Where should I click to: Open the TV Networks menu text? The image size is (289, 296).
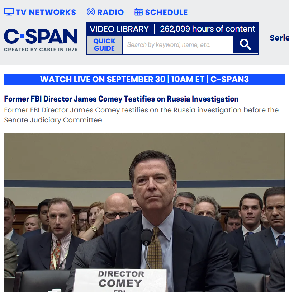point(46,12)
